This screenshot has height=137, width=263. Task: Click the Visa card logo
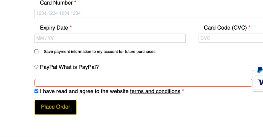[260, 82]
